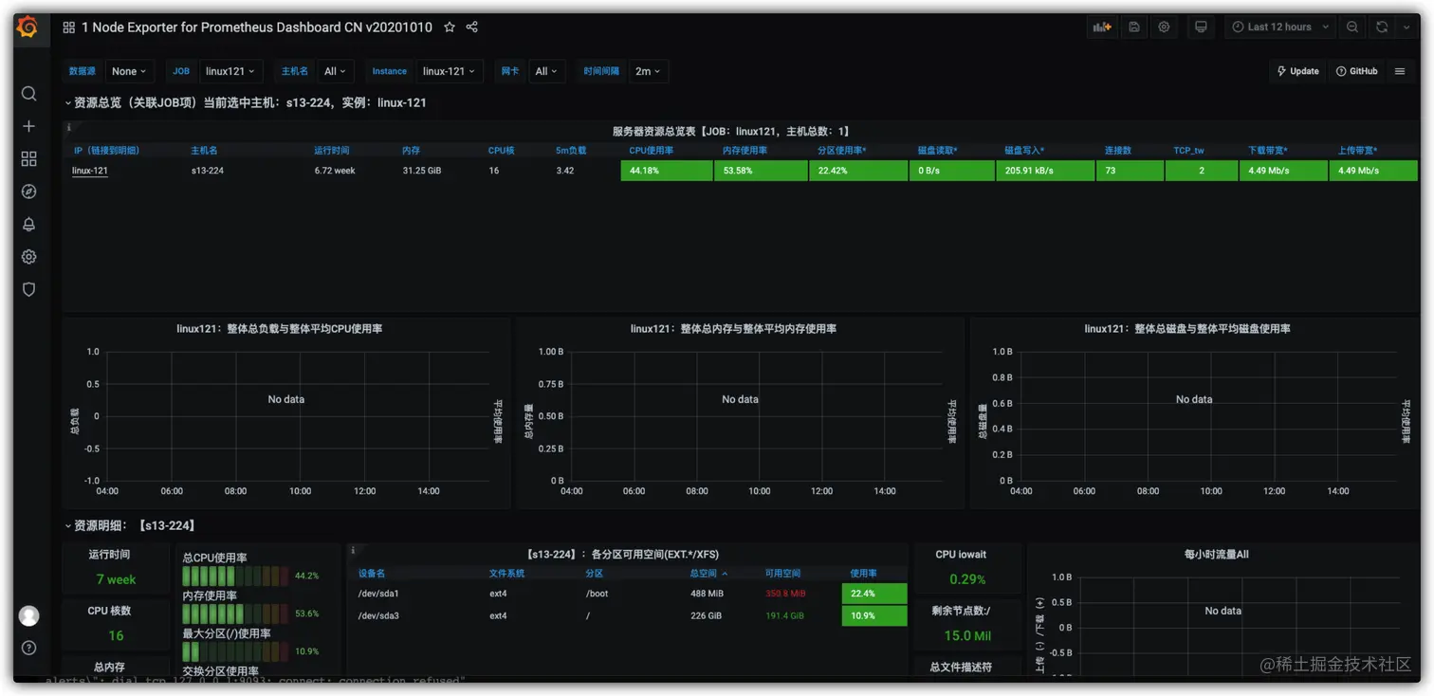1434x696 pixels.
Task: Open the 数据源 None dropdown
Action: 129,71
